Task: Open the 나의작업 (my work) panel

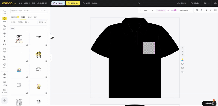Action: (4, 83)
